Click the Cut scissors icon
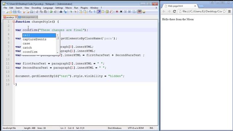 (37, 12)
